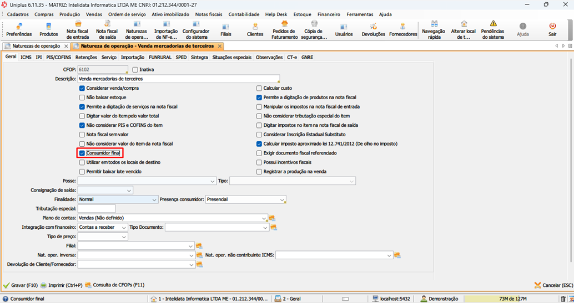
Task: Open Naturezas de operação toolbar icon
Action: 137,30
